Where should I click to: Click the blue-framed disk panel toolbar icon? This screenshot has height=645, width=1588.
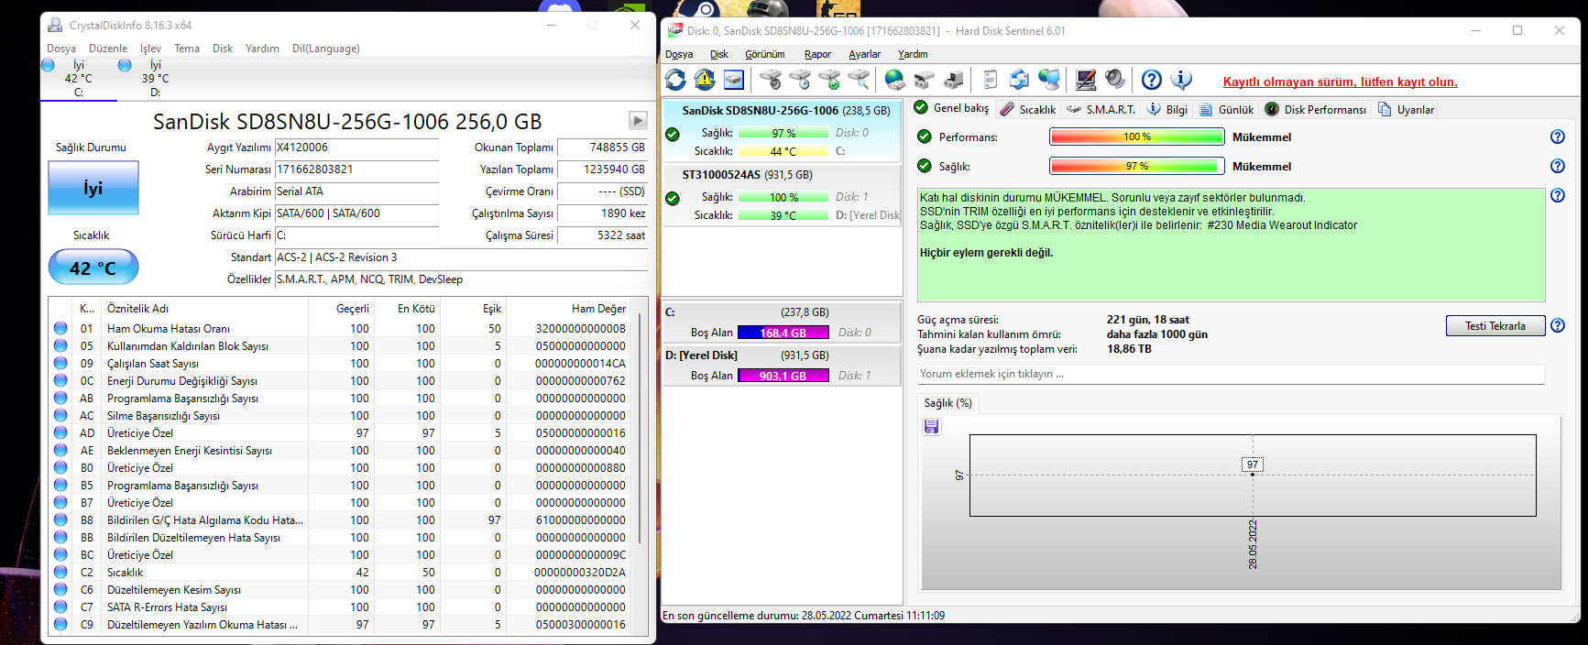pyautogui.click(x=734, y=80)
